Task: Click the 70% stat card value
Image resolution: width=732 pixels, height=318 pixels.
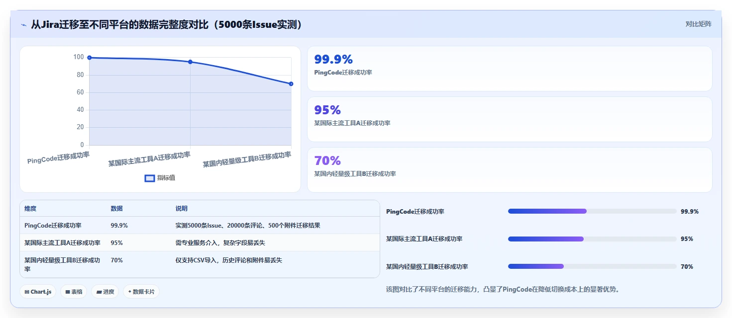Action: tap(327, 160)
